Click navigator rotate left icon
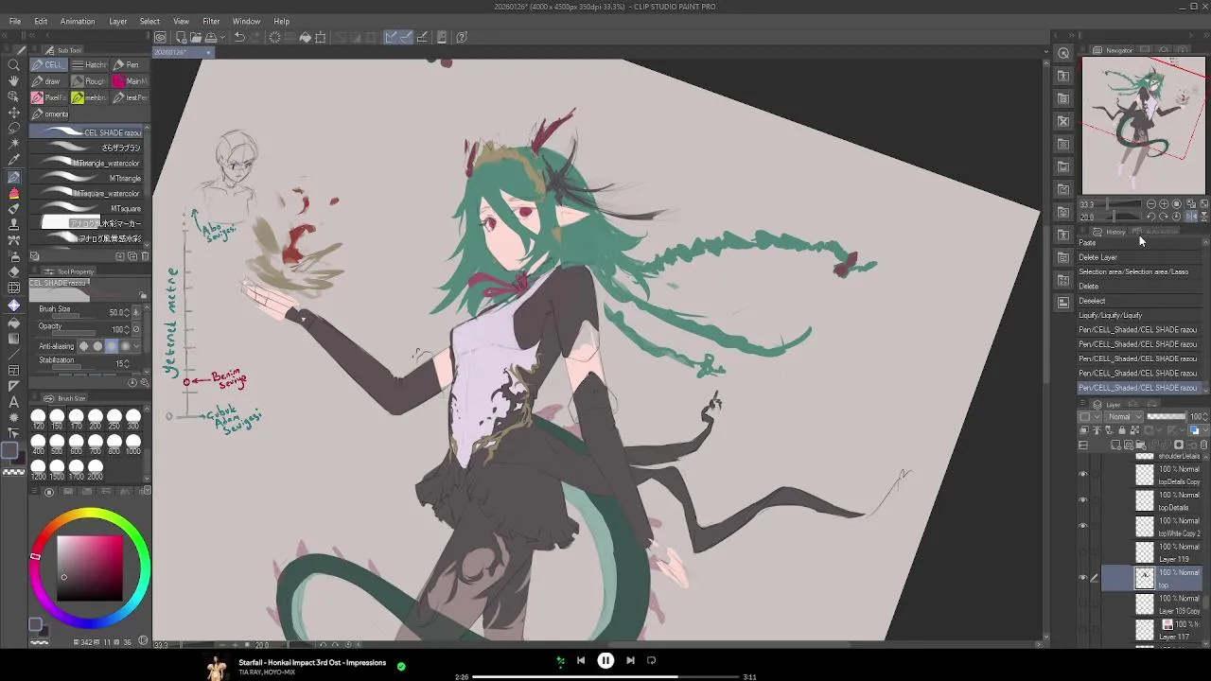The height and width of the screenshot is (681, 1211). pyautogui.click(x=1150, y=217)
